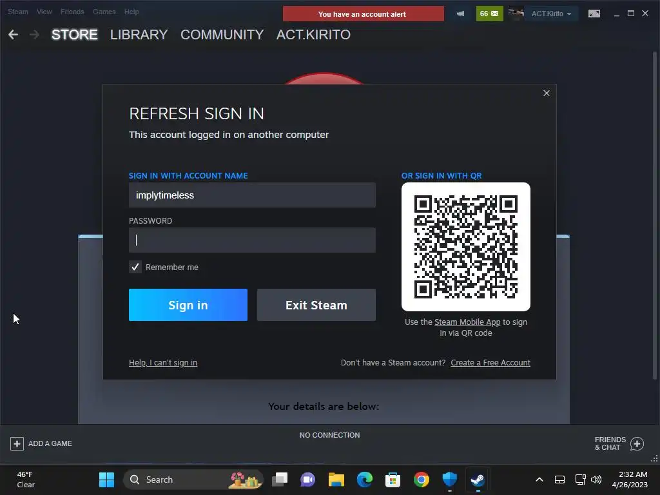Click the blue Sign in button
660x495 pixels.
coord(188,305)
